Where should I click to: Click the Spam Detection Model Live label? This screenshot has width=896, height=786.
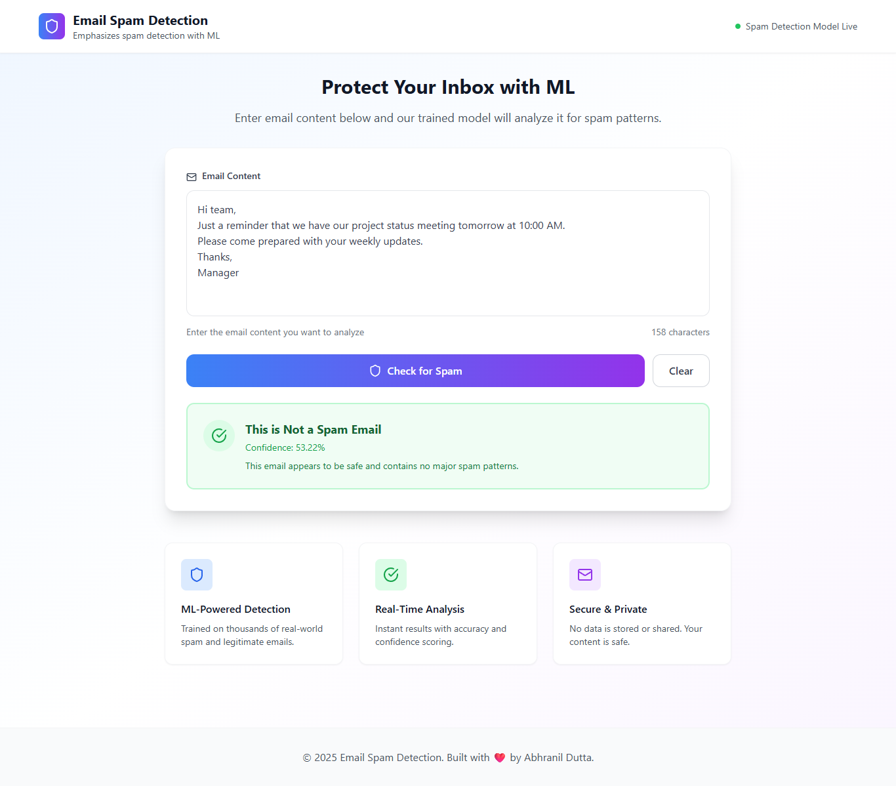pyautogui.click(x=801, y=26)
